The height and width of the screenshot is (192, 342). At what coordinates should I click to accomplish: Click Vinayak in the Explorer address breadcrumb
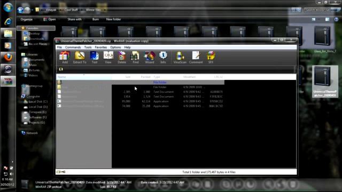51,10
